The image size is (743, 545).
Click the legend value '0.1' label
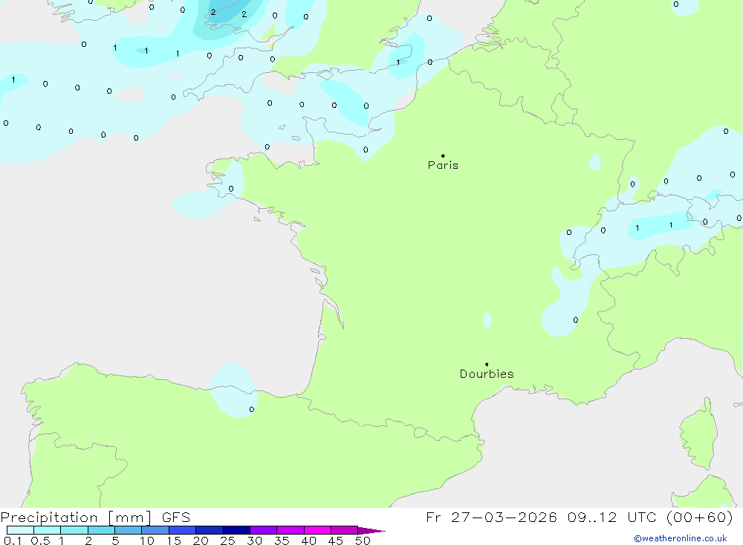13,541
